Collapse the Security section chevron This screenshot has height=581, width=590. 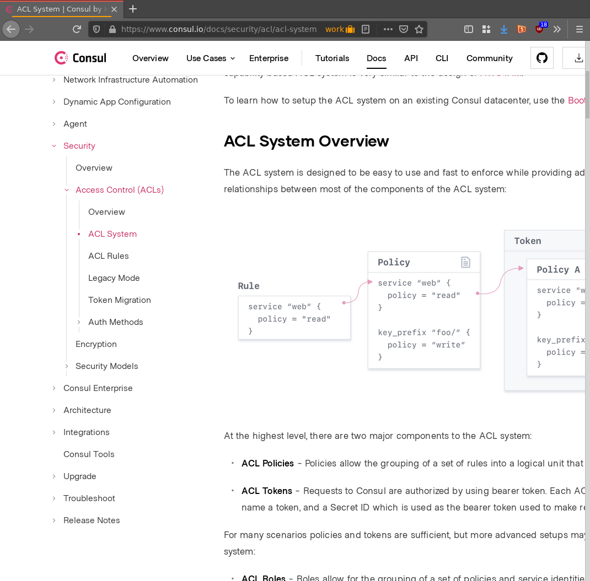(x=54, y=146)
